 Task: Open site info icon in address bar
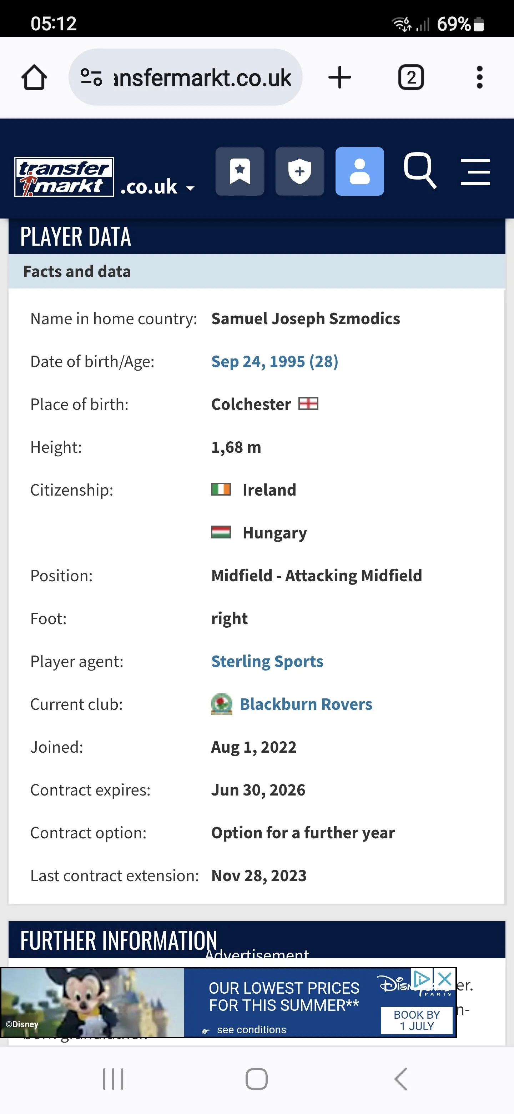(x=91, y=78)
